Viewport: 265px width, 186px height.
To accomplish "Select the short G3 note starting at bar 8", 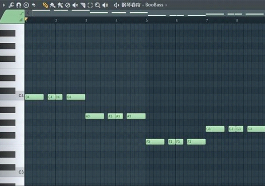I will (x=240, y=129).
